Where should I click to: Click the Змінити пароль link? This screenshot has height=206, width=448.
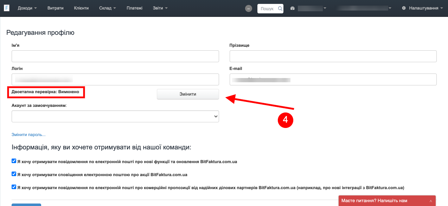pos(28,135)
